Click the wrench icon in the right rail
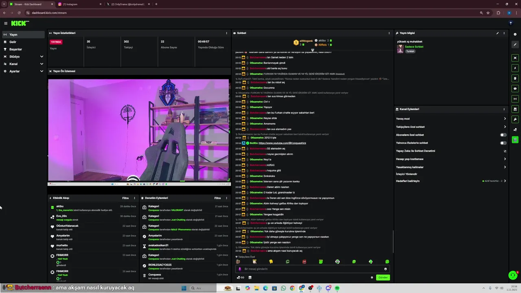This screenshot has height=293, width=521. click(515, 119)
